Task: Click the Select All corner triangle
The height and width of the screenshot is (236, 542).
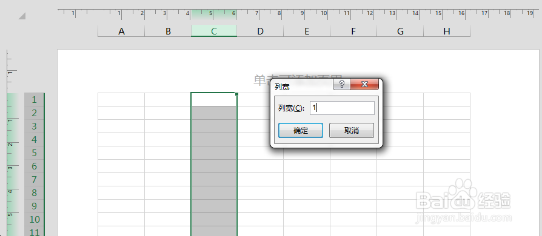Action: (22, 16)
